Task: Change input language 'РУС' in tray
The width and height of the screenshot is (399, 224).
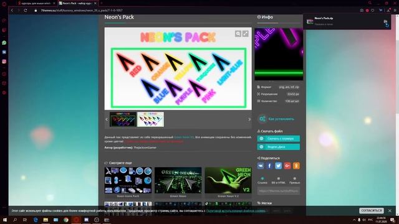Action: [370, 220]
